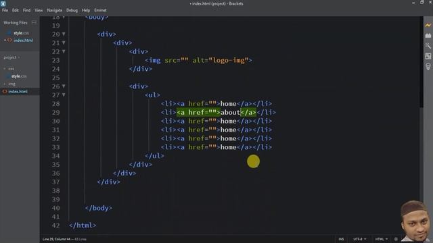Click the closing </html> tag
This screenshot has width=433, height=243.
coord(83,225)
